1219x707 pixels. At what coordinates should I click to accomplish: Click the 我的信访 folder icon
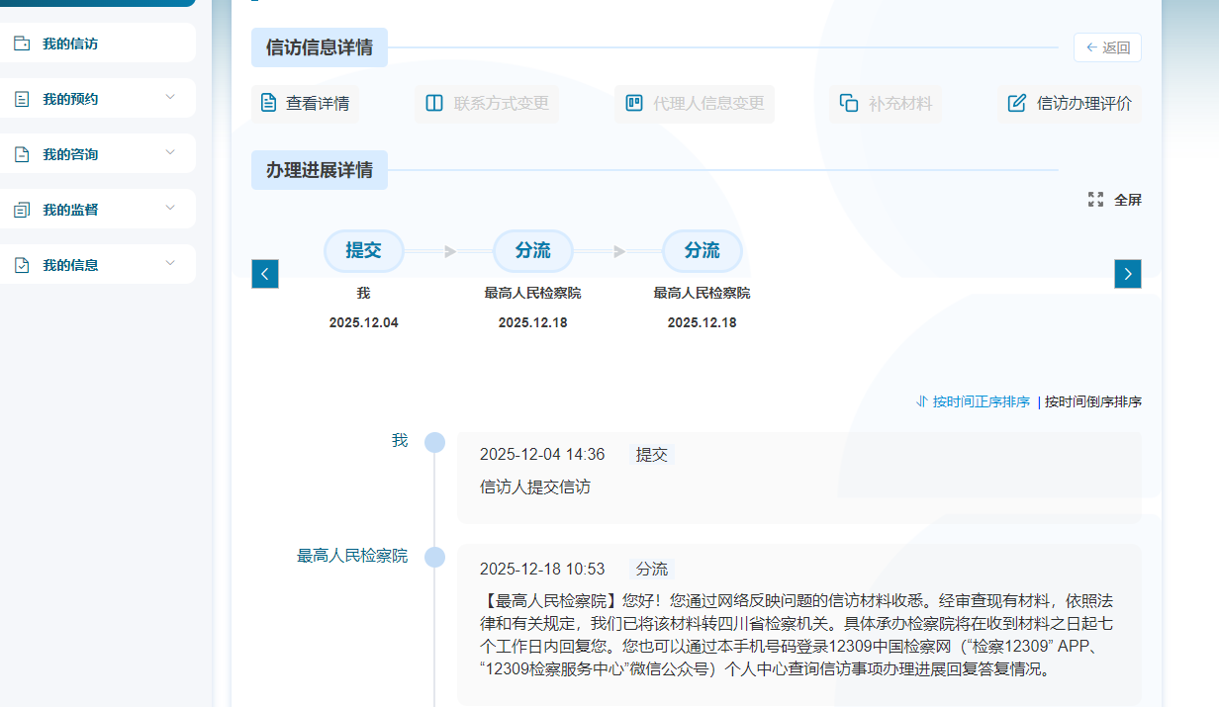click(22, 44)
